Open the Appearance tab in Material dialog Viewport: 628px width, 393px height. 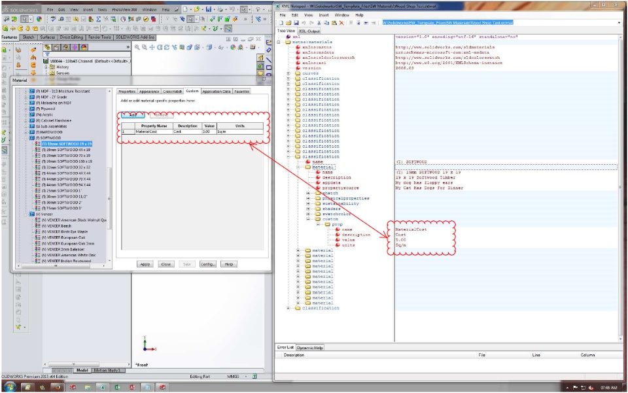[x=149, y=92]
